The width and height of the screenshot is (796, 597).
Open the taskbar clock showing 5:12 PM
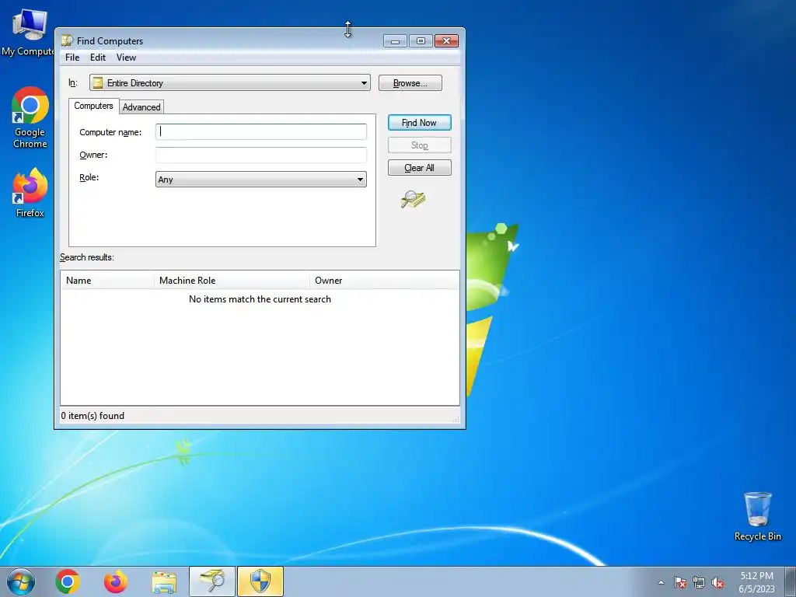pyautogui.click(x=756, y=582)
